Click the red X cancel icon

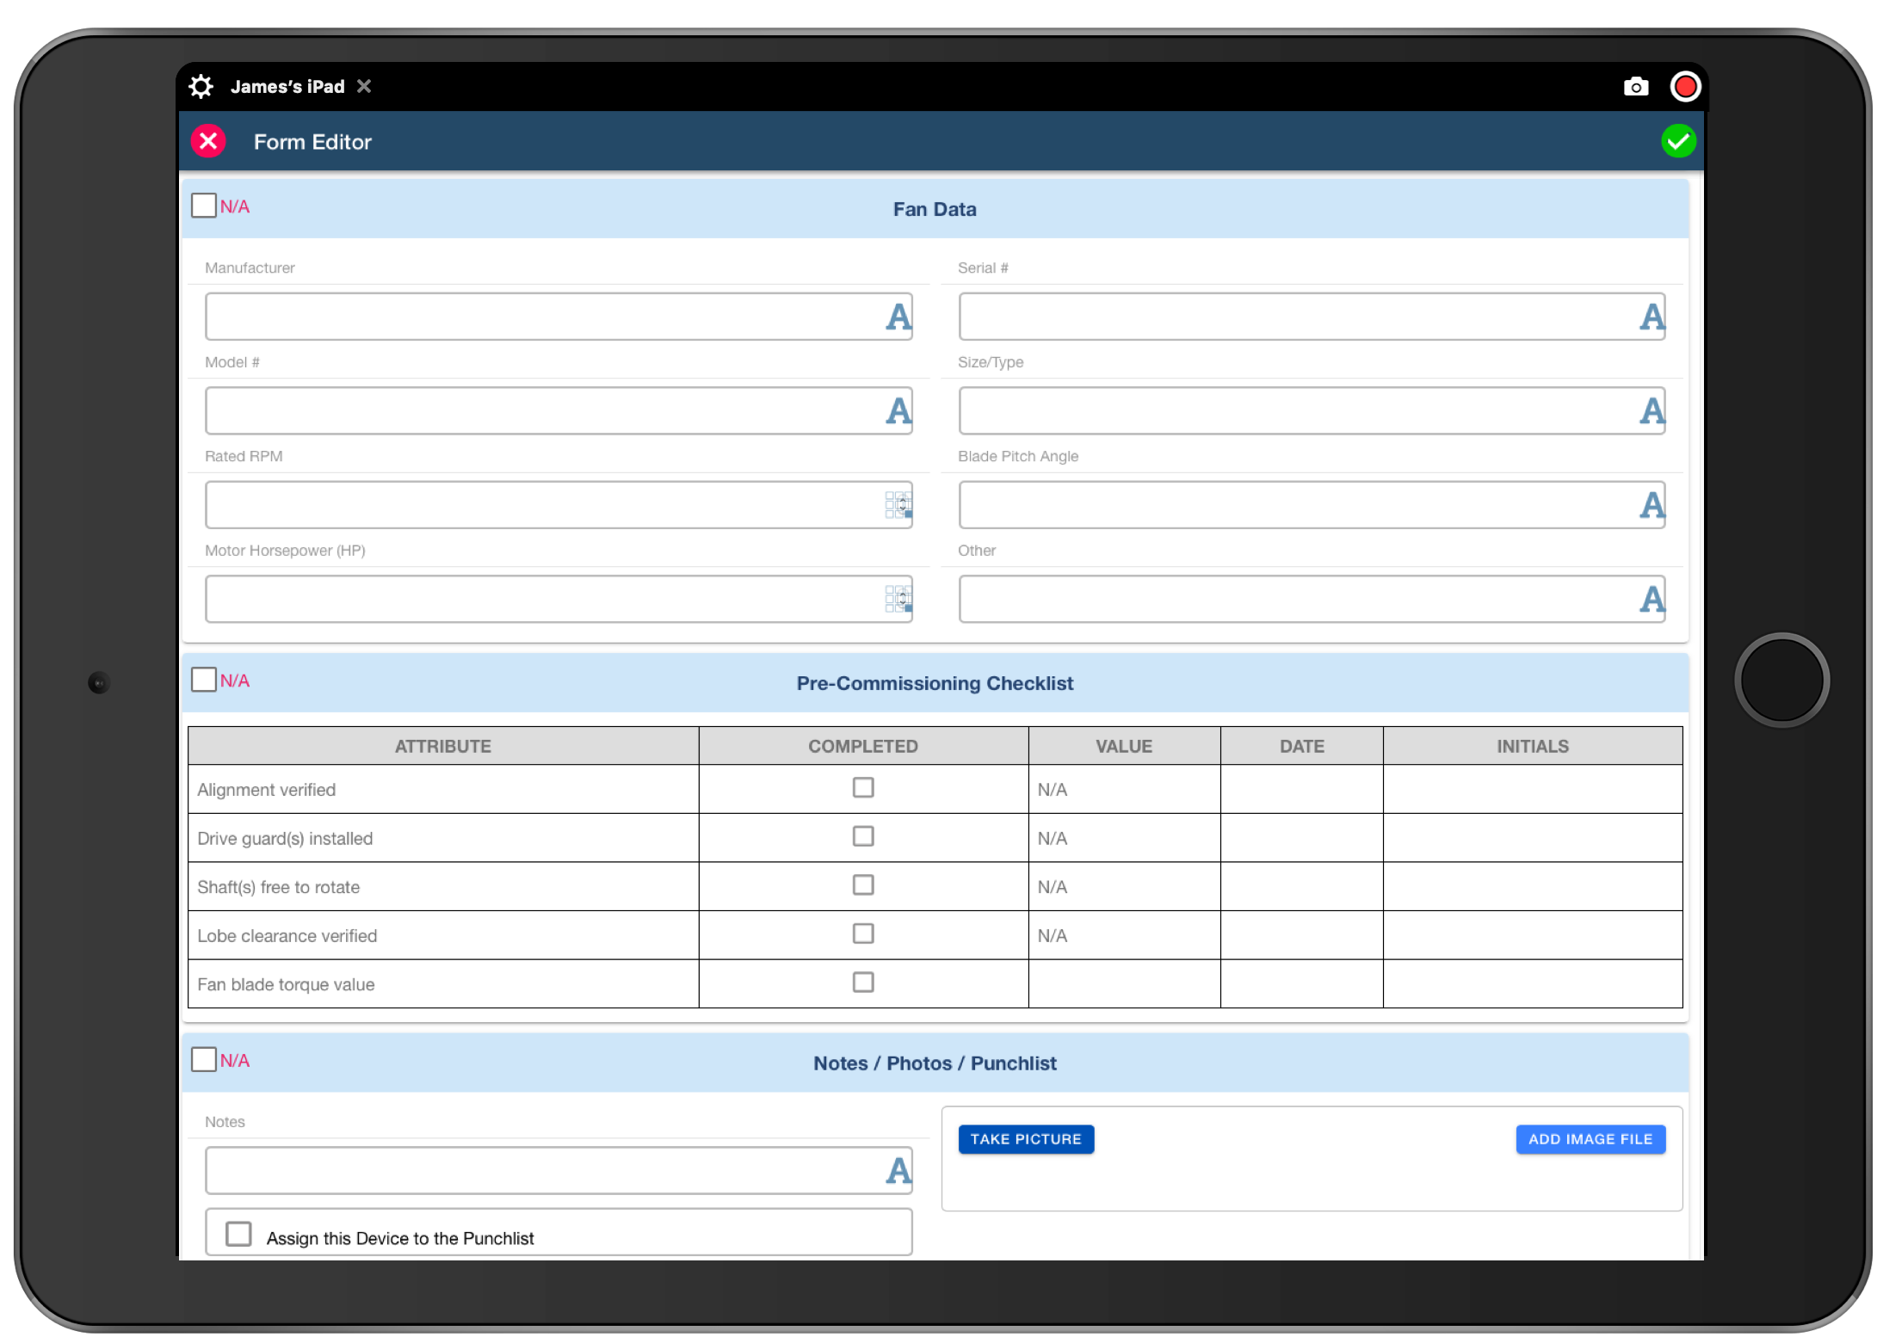click(208, 141)
